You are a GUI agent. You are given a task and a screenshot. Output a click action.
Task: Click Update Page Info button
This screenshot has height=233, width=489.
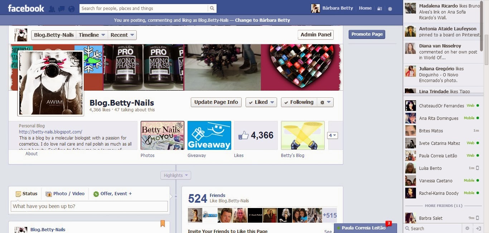tap(216, 102)
